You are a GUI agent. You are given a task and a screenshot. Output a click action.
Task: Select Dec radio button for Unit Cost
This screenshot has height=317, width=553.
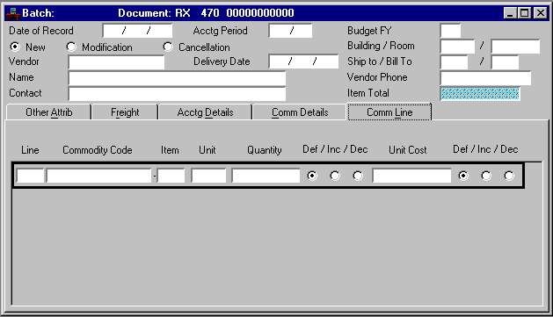pyautogui.click(x=509, y=176)
